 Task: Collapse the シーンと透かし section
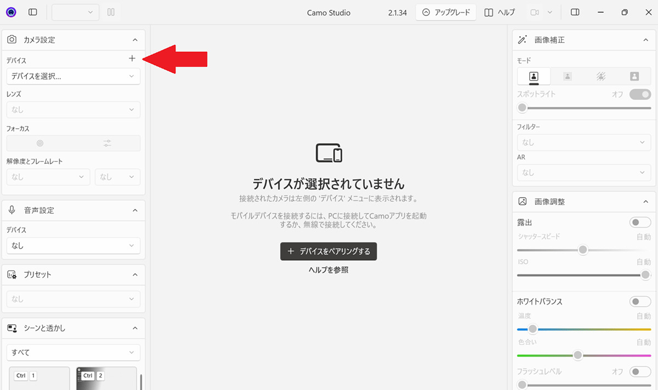(x=135, y=328)
